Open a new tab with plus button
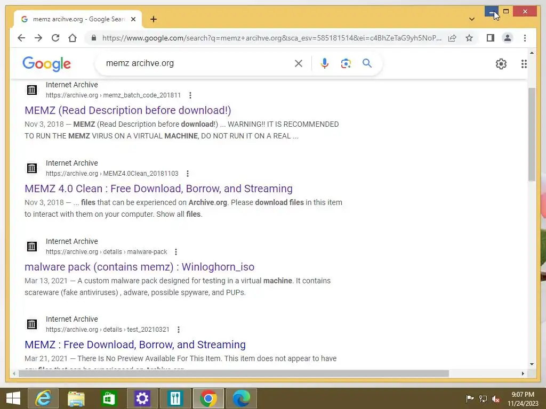 pos(154,19)
